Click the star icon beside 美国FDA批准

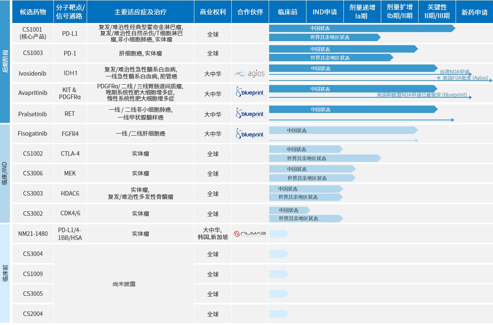[439, 78]
